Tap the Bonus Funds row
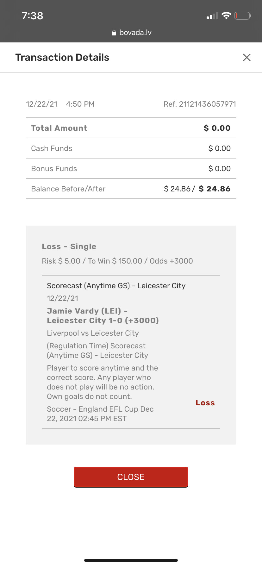Image resolution: width=262 pixels, height=567 pixels. pyautogui.click(x=131, y=169)
